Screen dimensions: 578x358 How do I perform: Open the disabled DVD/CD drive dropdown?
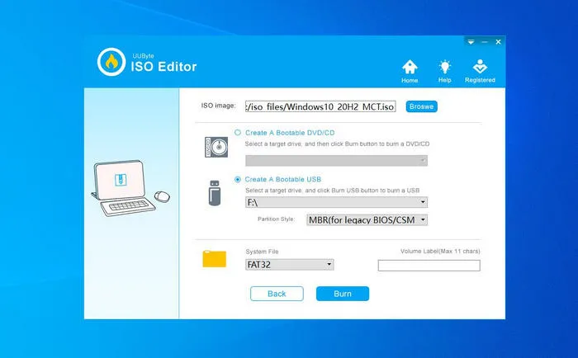coord(336,161)
